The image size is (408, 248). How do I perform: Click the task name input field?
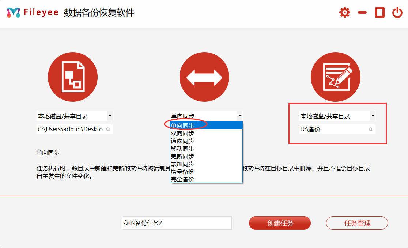[x=177, y=223]
